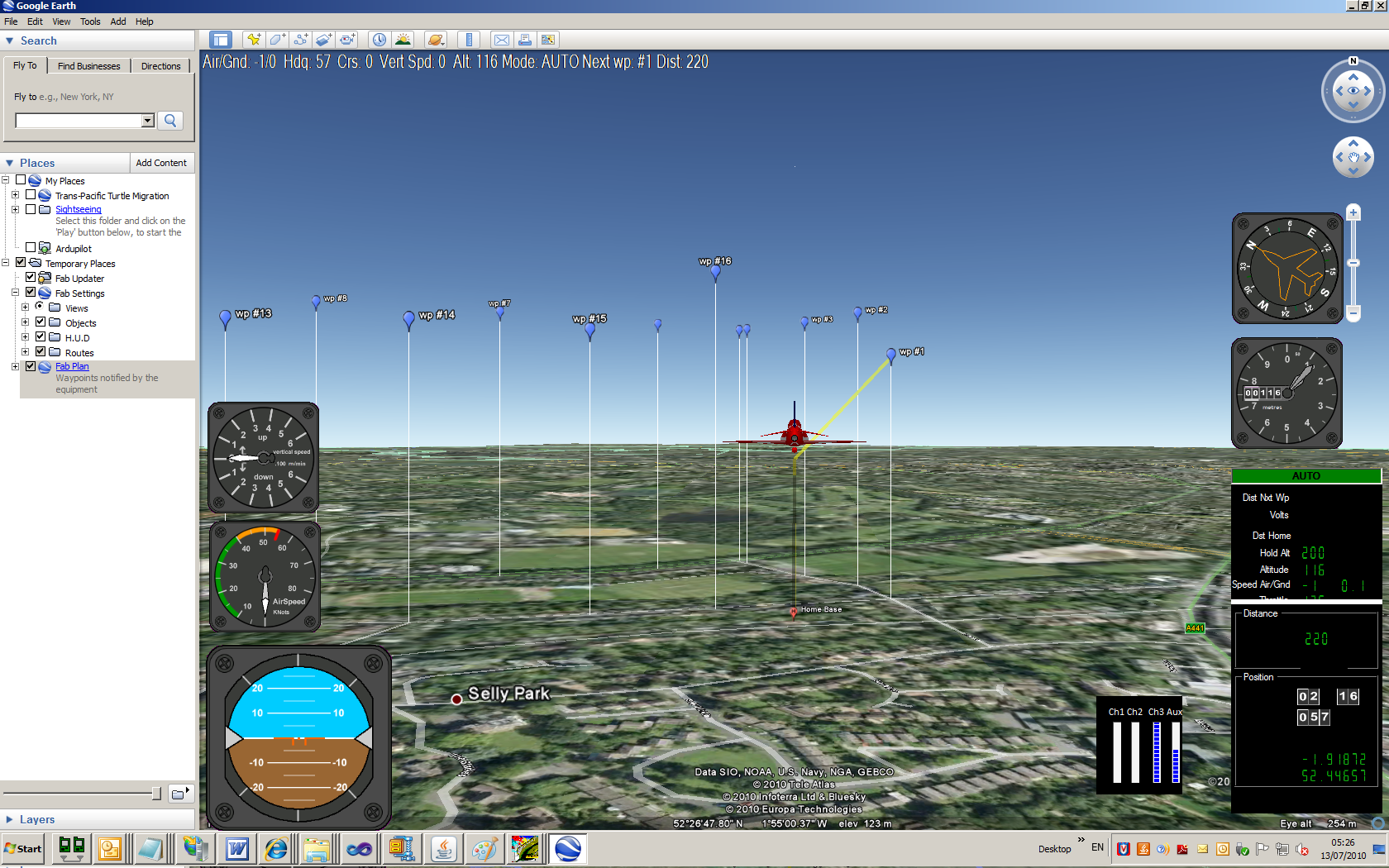Collapse the Places panel triangle
Viewport: 1389px width, 868px height.
pos(9,163)
